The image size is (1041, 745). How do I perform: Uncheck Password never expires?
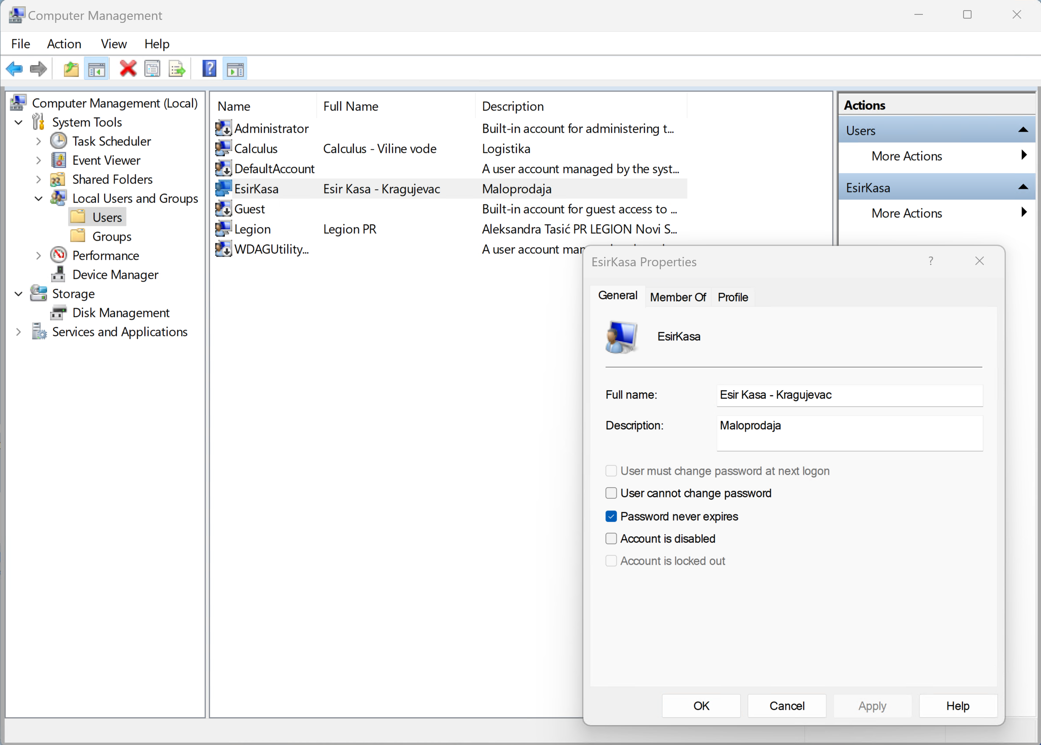(611, 516)
